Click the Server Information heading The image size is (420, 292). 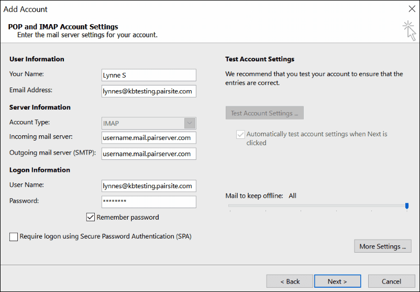point(40,107)
